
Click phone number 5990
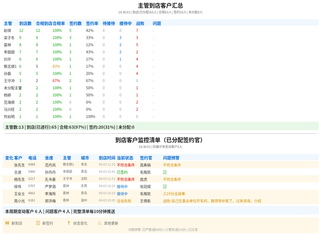pyautogui.click(x=31, y=172)
